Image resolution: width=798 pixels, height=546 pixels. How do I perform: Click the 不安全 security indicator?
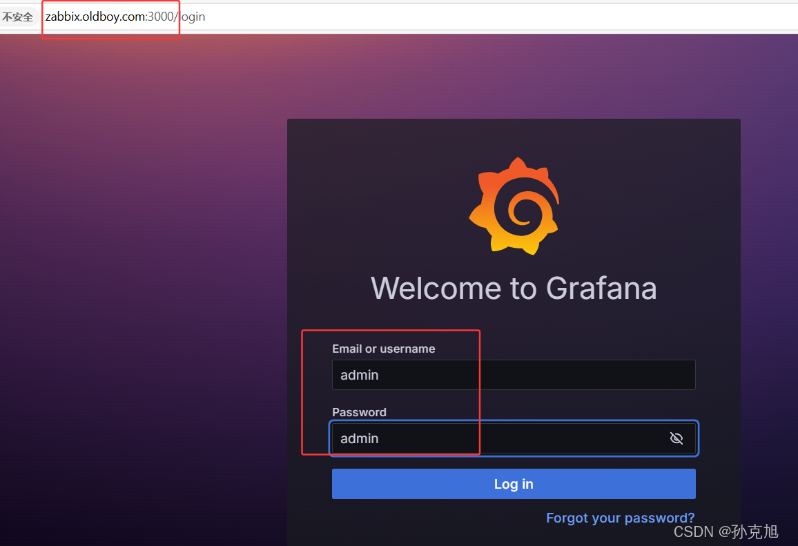18,17
